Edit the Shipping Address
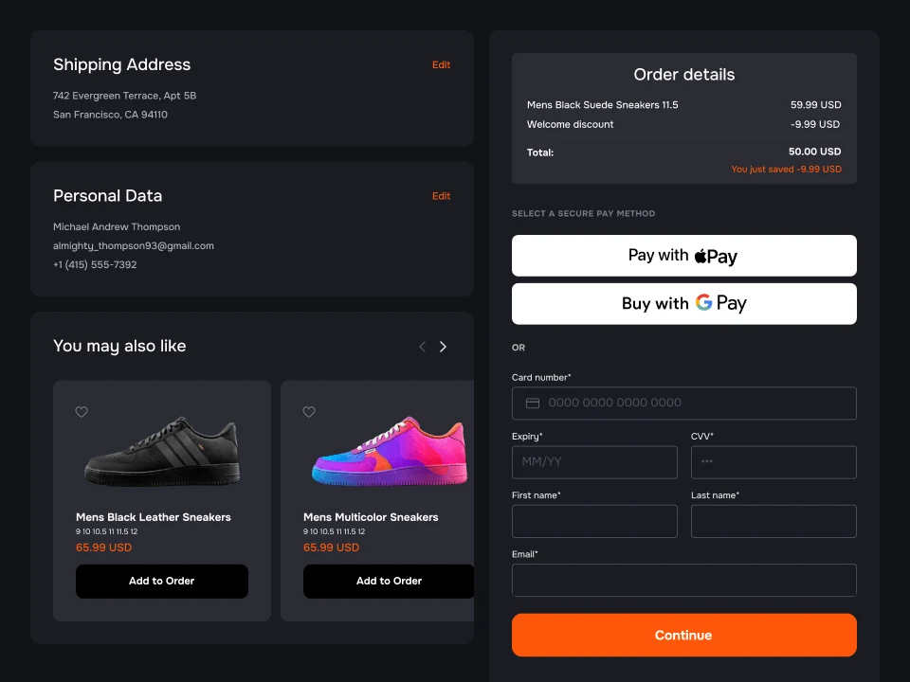The height and width of the screenshot is (682, 910). pyautogui.click(x=441, y=65)
